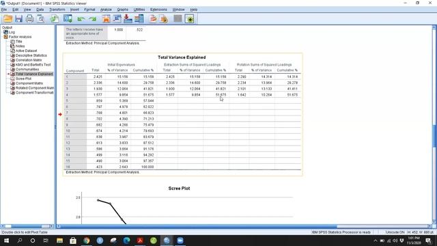Click the taskbar Search magnifier icon
437x246 pixels.
pos(20,241)
